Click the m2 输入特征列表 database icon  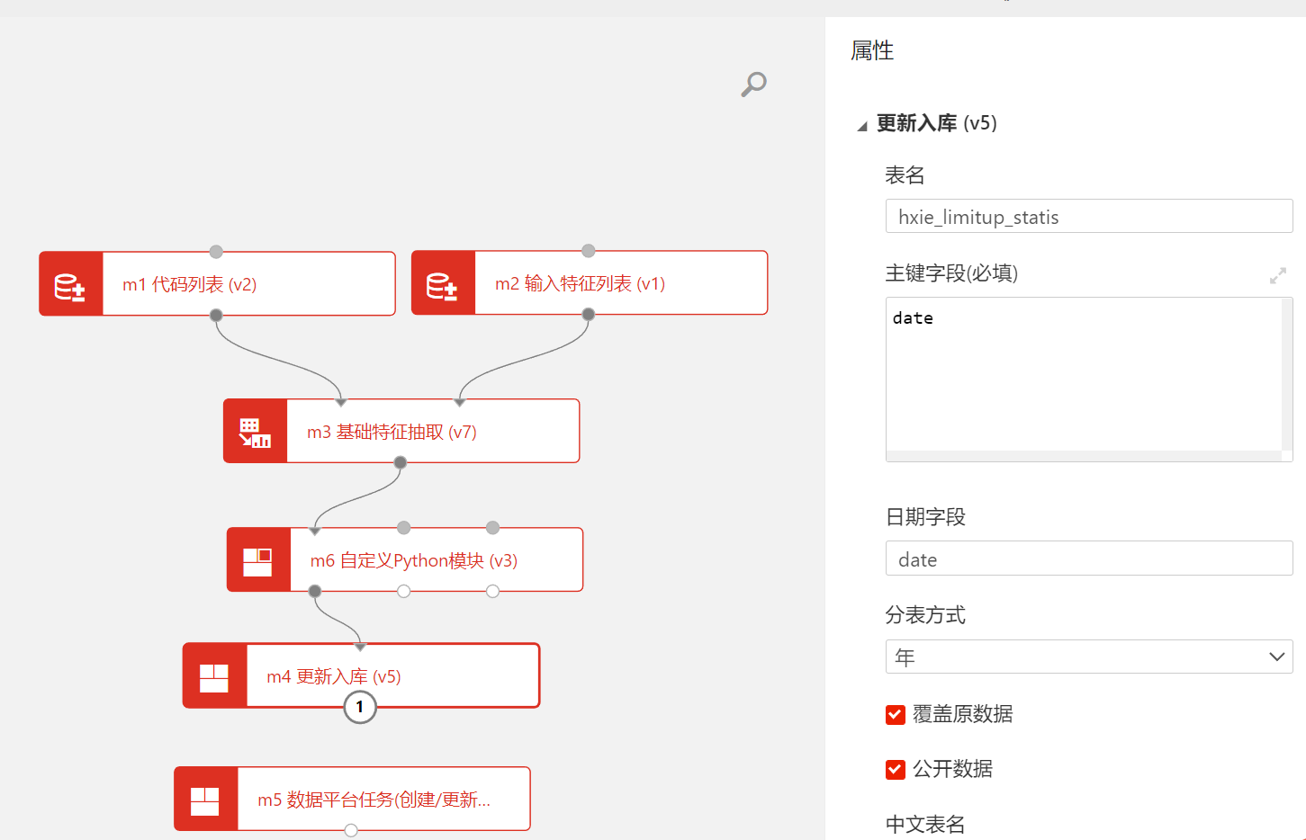click(442, 283)
